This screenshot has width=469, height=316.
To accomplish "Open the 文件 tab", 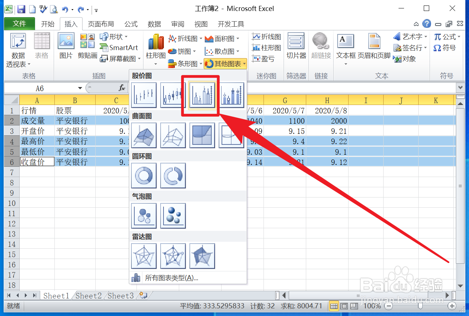I will pos(19,24).
